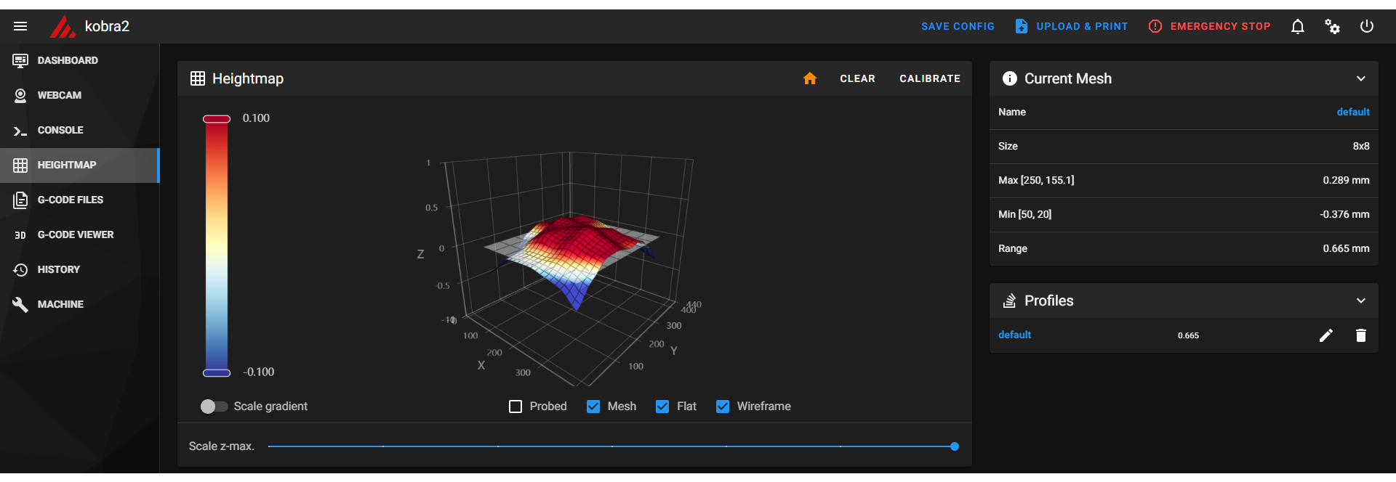Click the Upload & Print file icon
Viewport: 1396px width, 482px height.
tap(1022, 26)
